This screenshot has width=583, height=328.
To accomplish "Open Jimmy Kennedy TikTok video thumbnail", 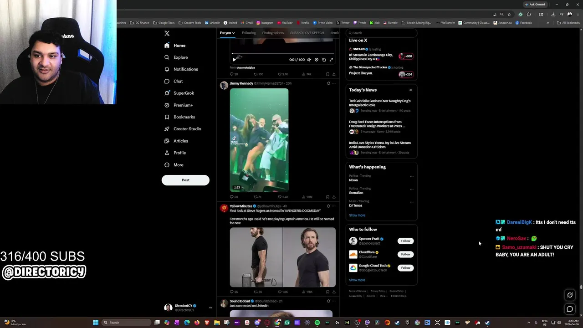I will pyautogui.click(x=259, y=140).
